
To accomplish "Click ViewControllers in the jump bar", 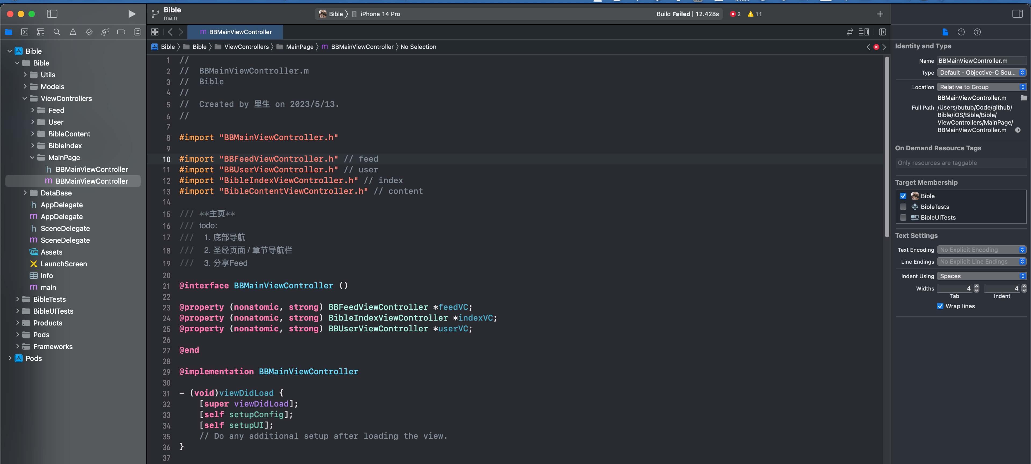I will point(242,47).
